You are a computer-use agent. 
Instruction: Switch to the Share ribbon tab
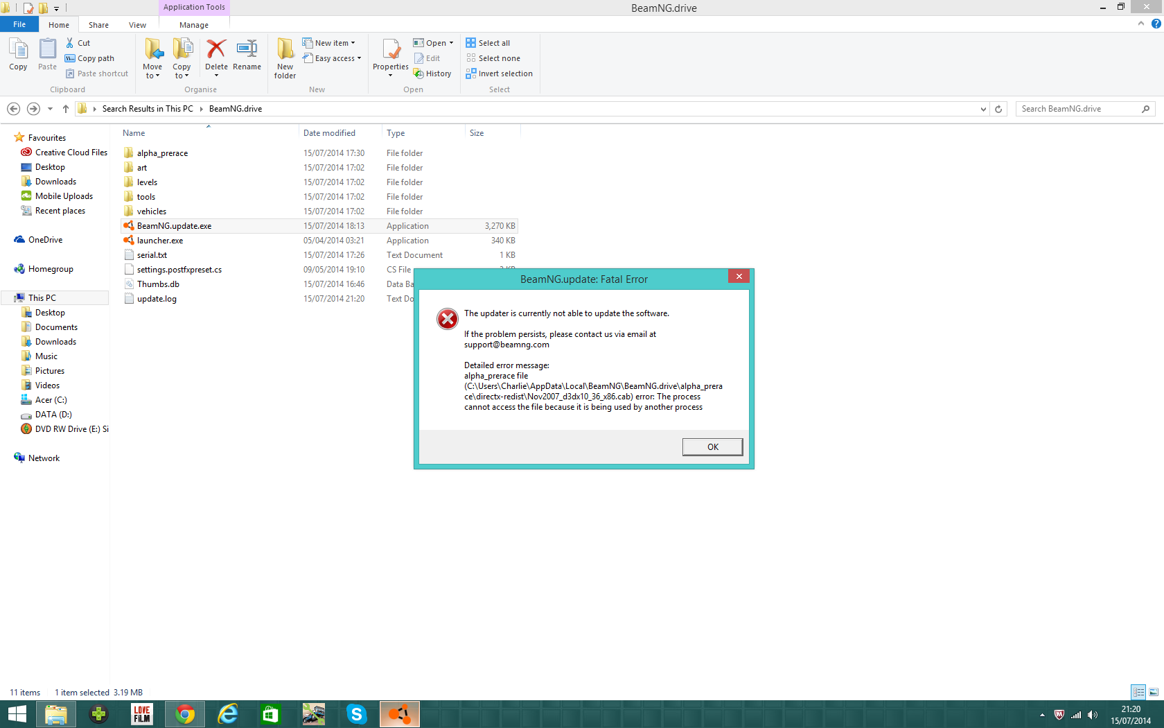click(98, 25)
